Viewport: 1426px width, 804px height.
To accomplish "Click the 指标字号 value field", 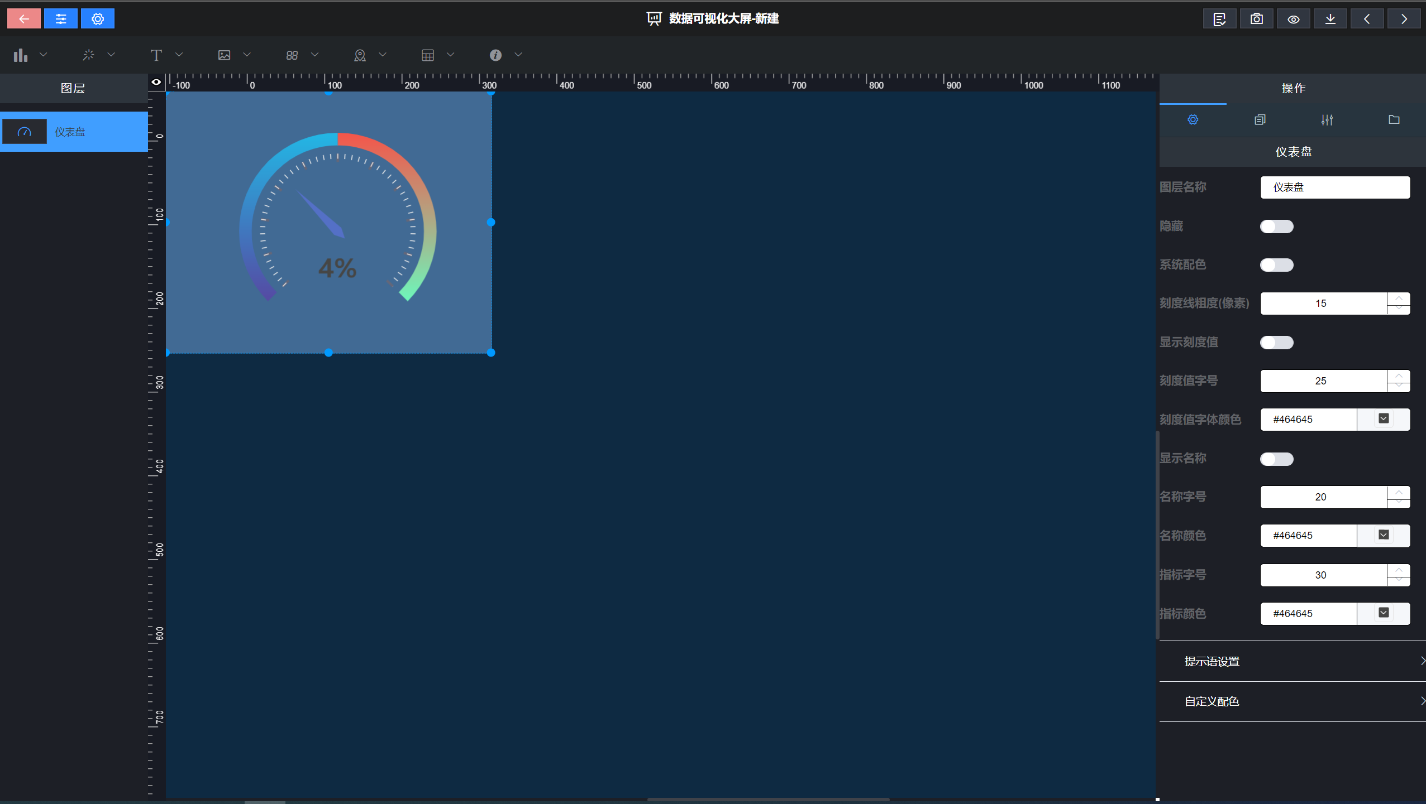I will 1323,575.
